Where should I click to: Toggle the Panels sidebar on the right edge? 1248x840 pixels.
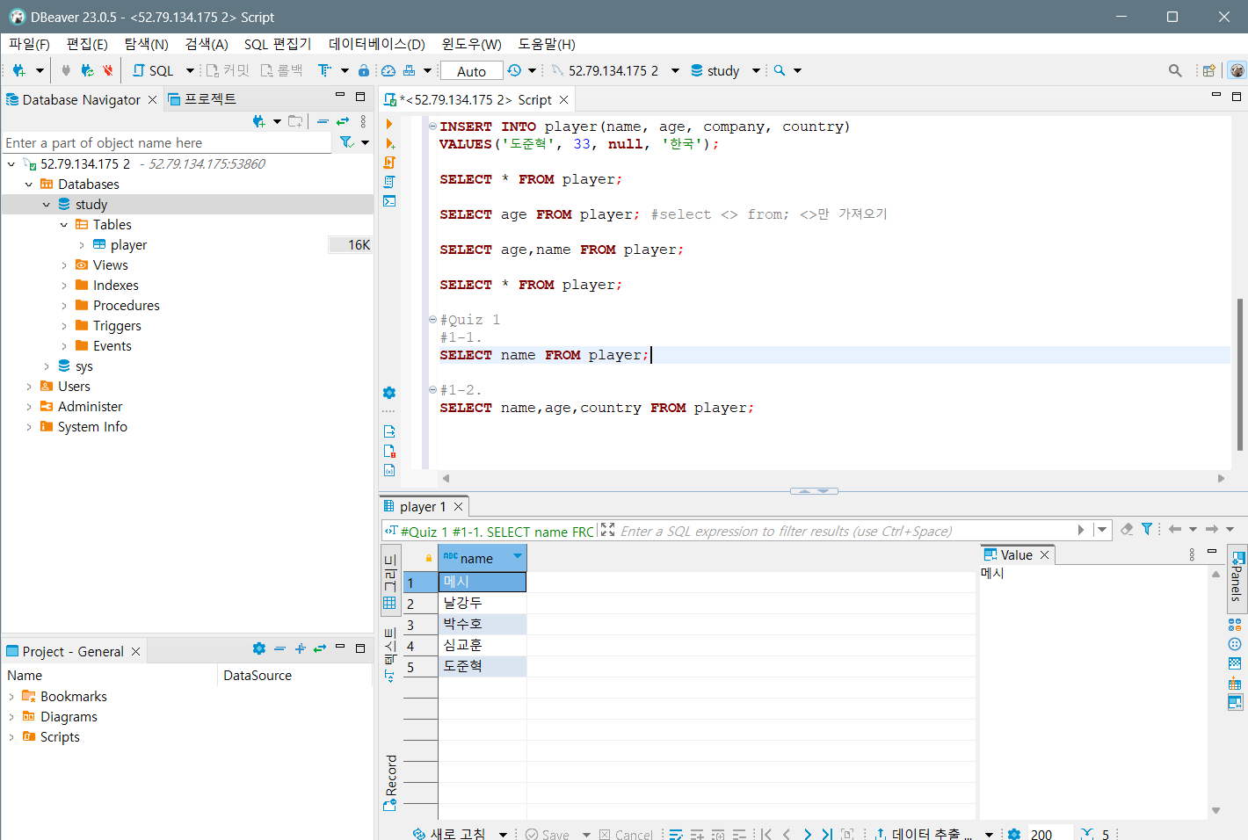(x=1237, y=580)
